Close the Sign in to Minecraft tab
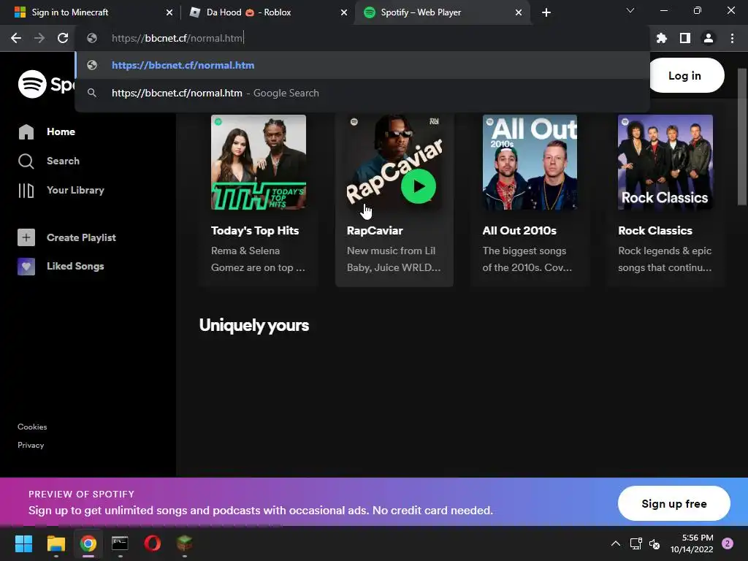 [x=169, y=12]
